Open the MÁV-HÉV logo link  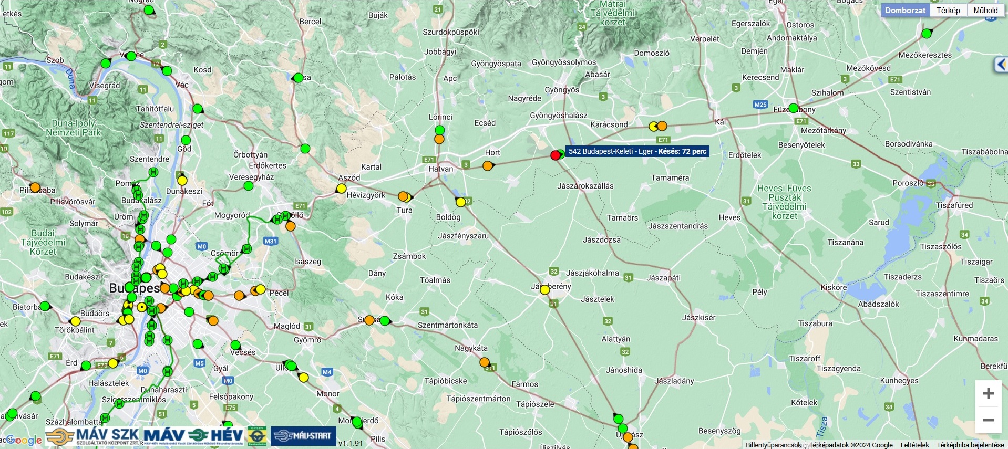[x=194, y=436]
